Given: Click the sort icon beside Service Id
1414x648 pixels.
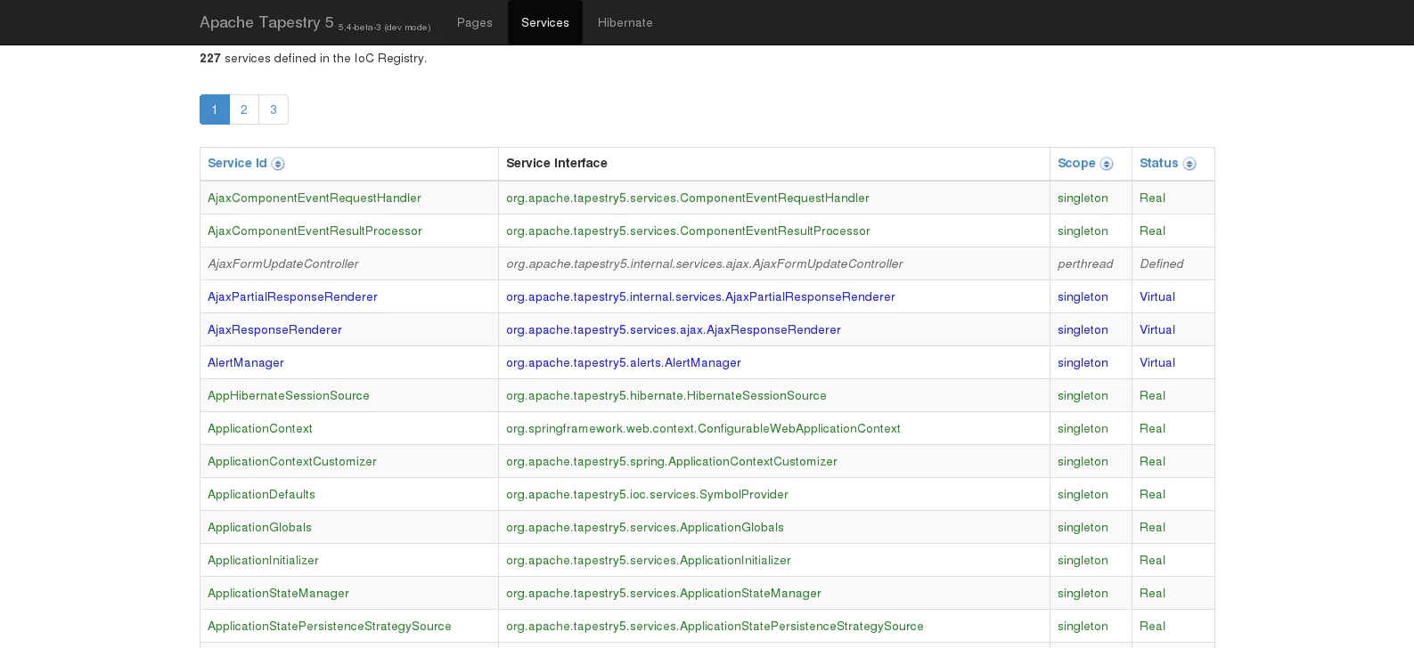Looking at the screenshot, I should coord(278,164).
